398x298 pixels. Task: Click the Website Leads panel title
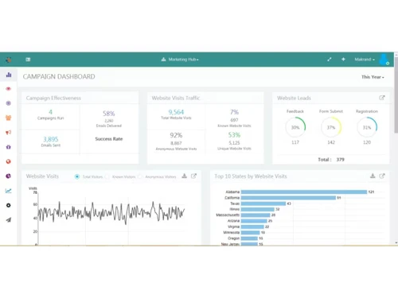[294, 98]
